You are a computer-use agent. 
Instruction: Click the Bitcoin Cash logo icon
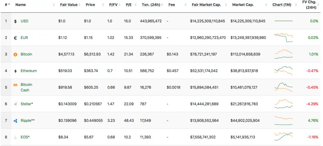tap(16, 85)
